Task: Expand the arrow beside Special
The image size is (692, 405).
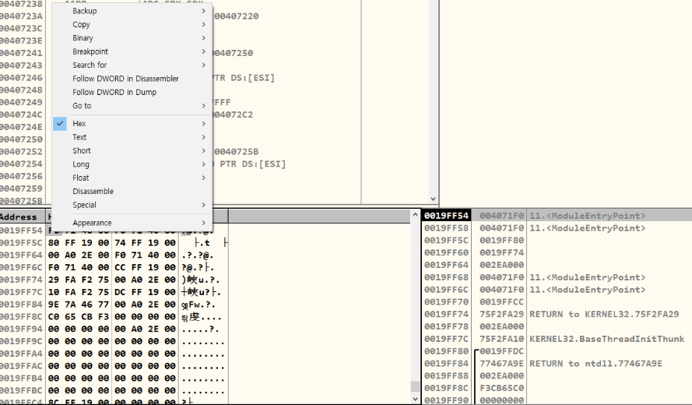Action: pyautogui.click(x=203, y=205)
